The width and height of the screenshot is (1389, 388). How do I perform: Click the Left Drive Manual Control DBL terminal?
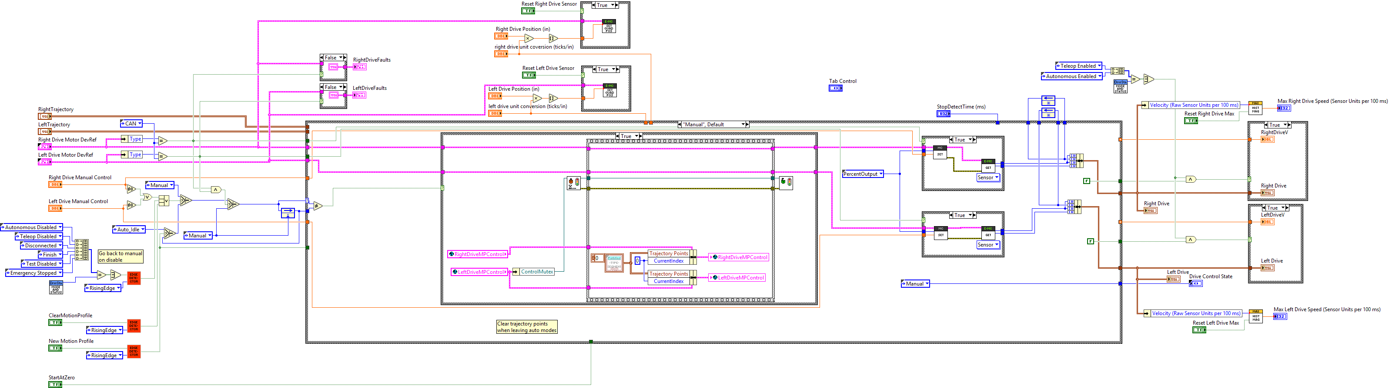coord(55,208)
